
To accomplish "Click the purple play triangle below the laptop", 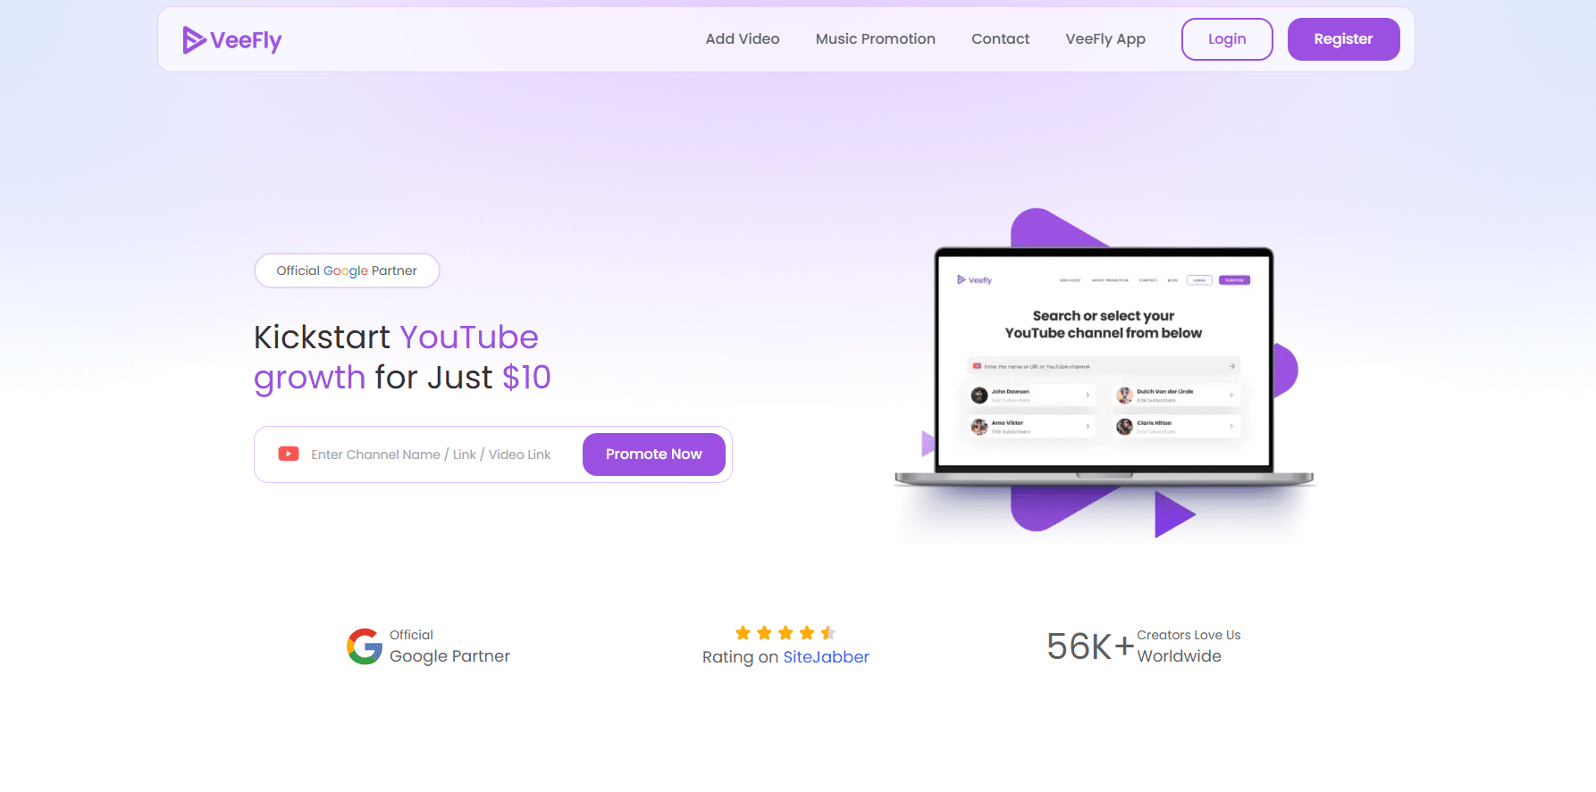I will pyautogui.click(x=1174, y=514).
